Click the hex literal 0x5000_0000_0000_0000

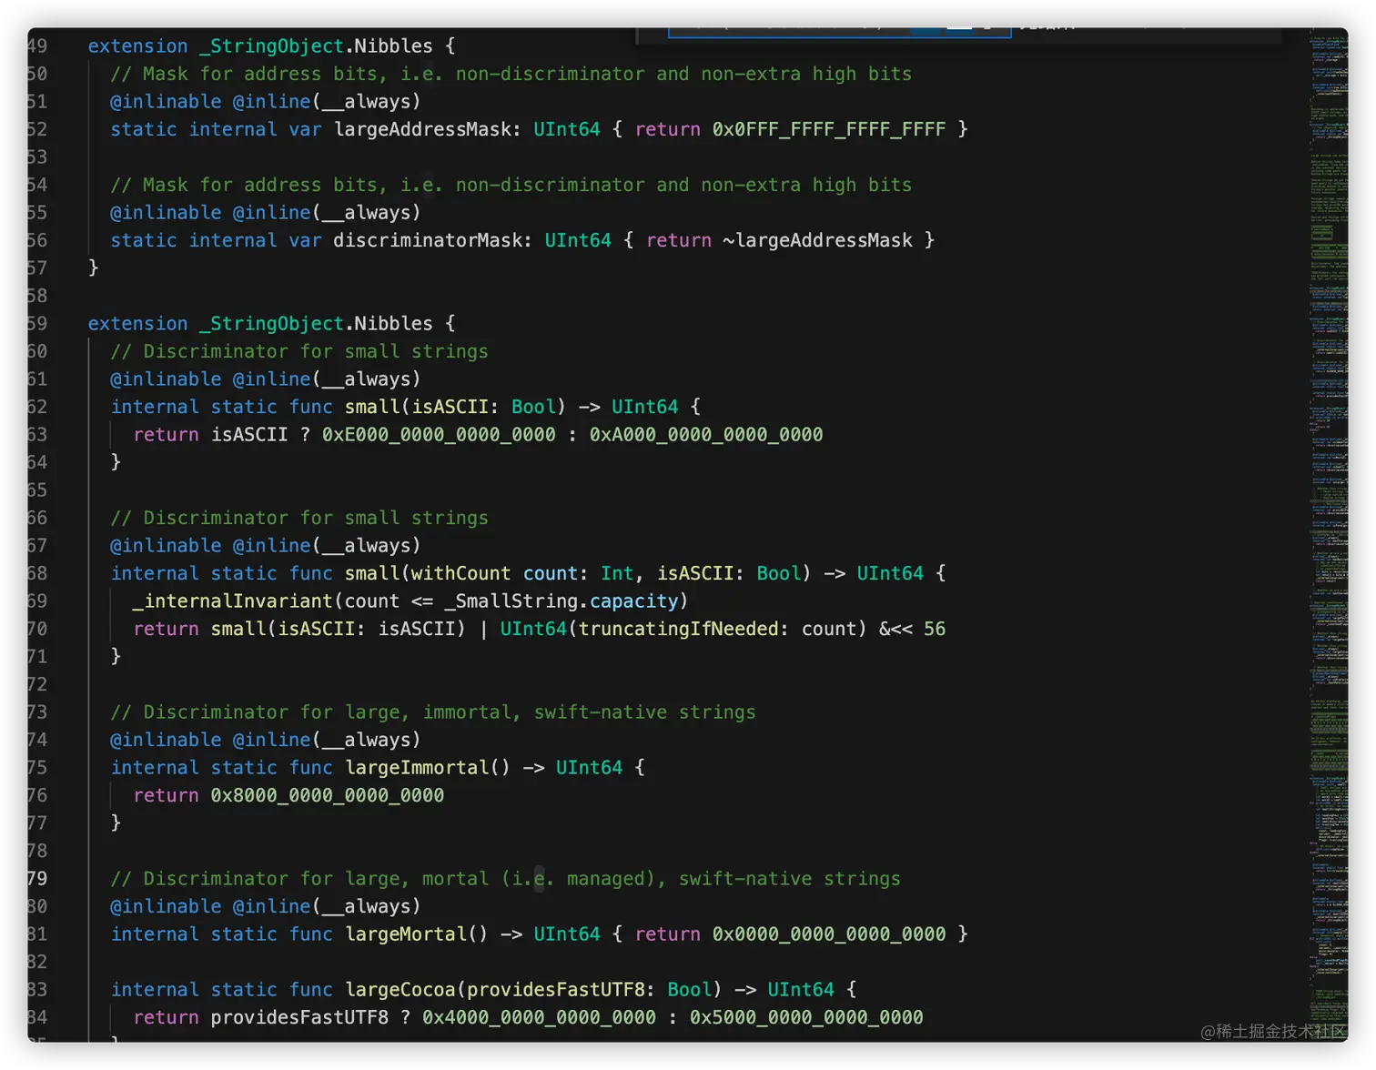(806, 1017)
